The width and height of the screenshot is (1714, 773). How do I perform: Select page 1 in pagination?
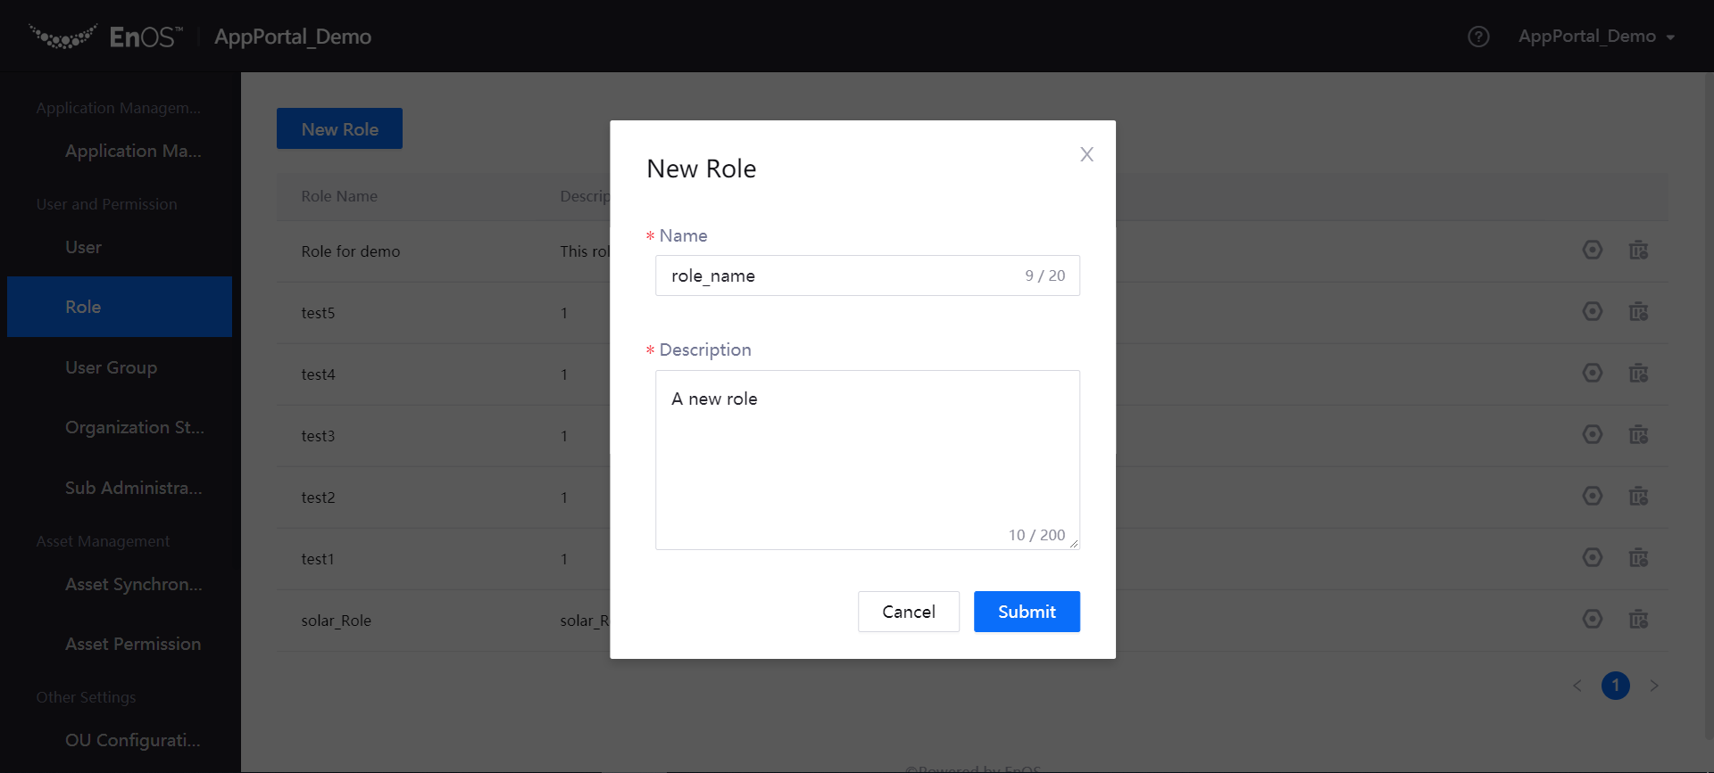(x=1615, y=686)
